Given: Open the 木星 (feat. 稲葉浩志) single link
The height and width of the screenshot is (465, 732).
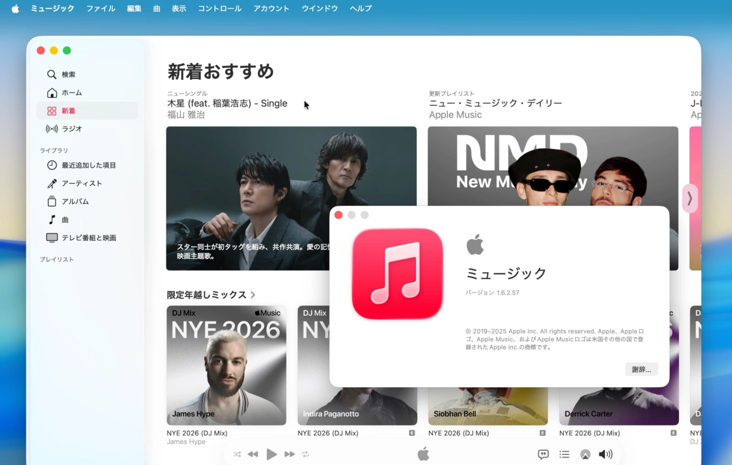Looking at the screenshot, I should coord(227,103).
